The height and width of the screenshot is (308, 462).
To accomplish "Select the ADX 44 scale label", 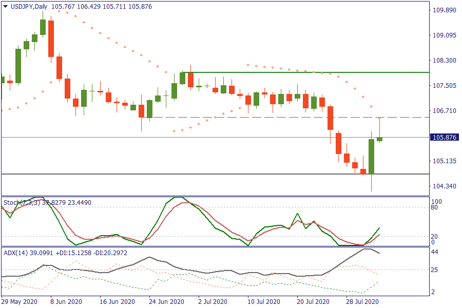I will coord(434,252).
